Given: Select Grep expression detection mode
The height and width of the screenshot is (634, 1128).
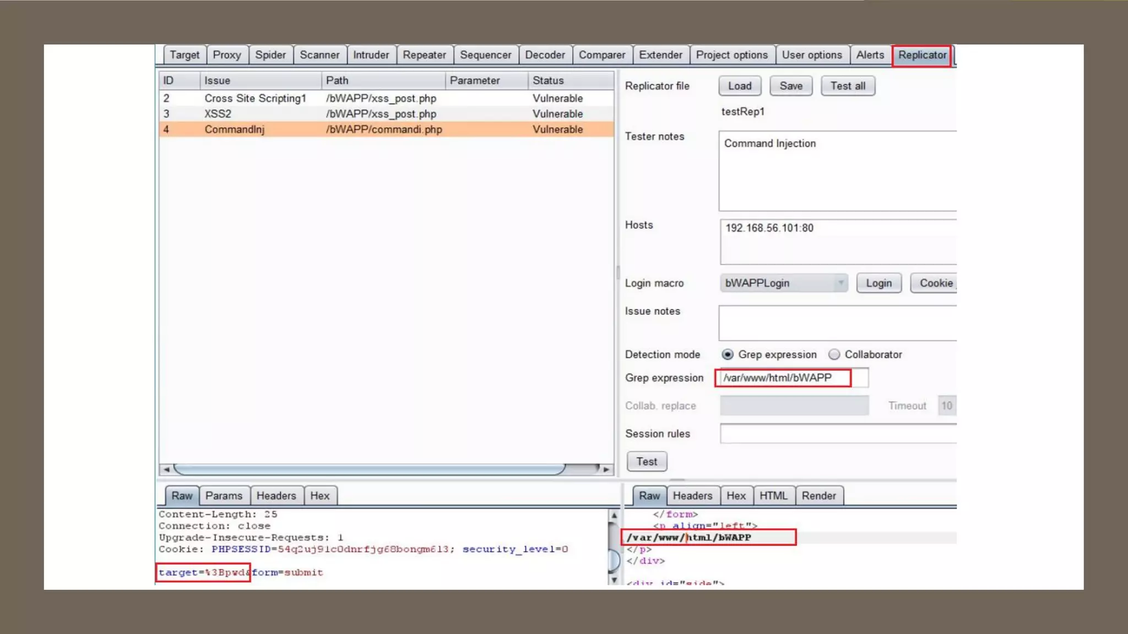Looking at the screenshot, I should tap(728, 354).
